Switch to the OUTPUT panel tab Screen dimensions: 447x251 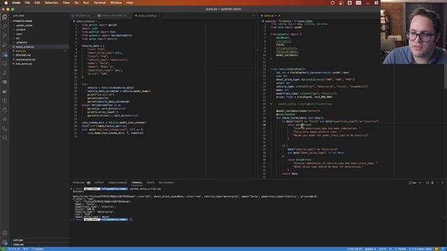(x=99, y=183)
